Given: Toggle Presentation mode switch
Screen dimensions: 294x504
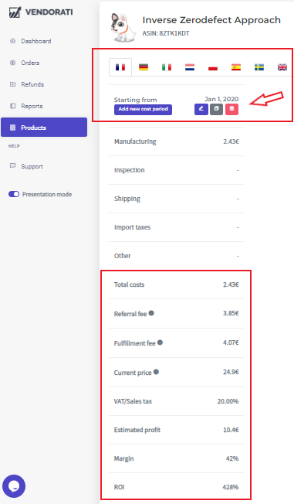Looking at the screenshot, I should click(14, 194).
